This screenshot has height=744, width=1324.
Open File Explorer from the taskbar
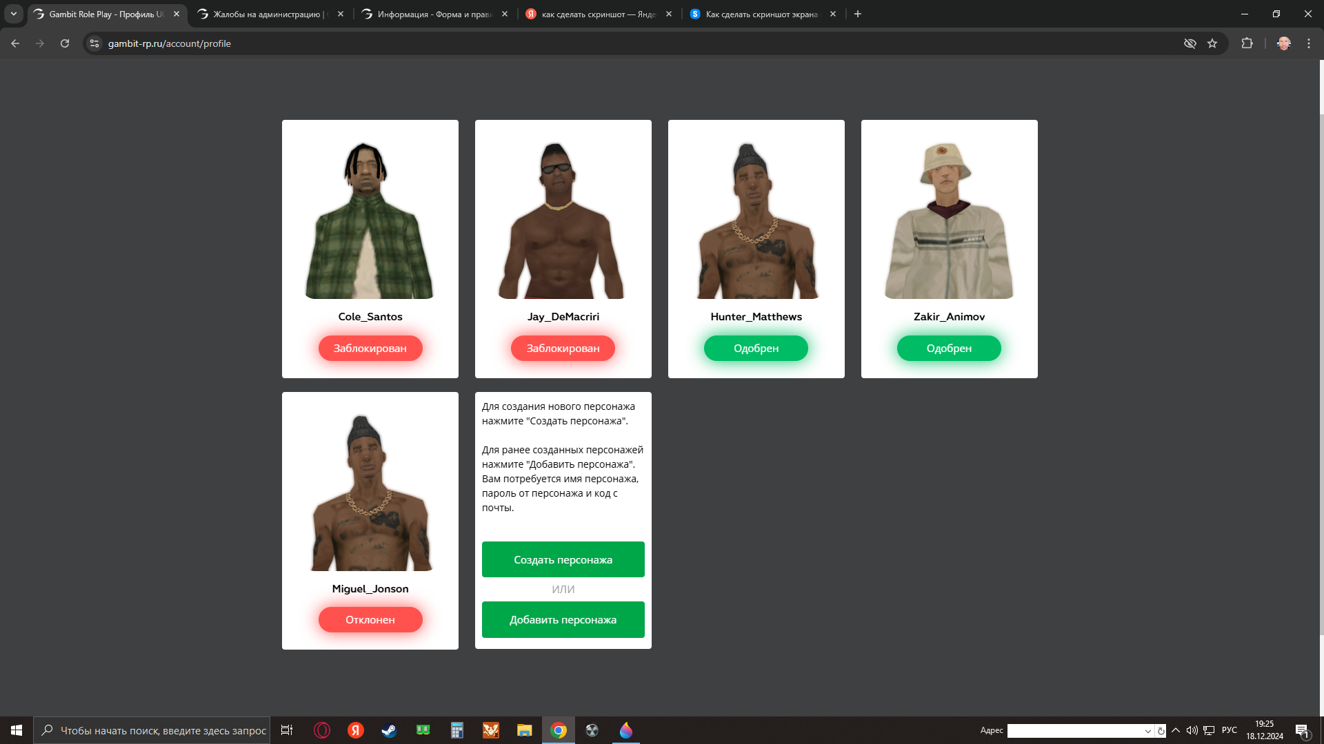525,730
